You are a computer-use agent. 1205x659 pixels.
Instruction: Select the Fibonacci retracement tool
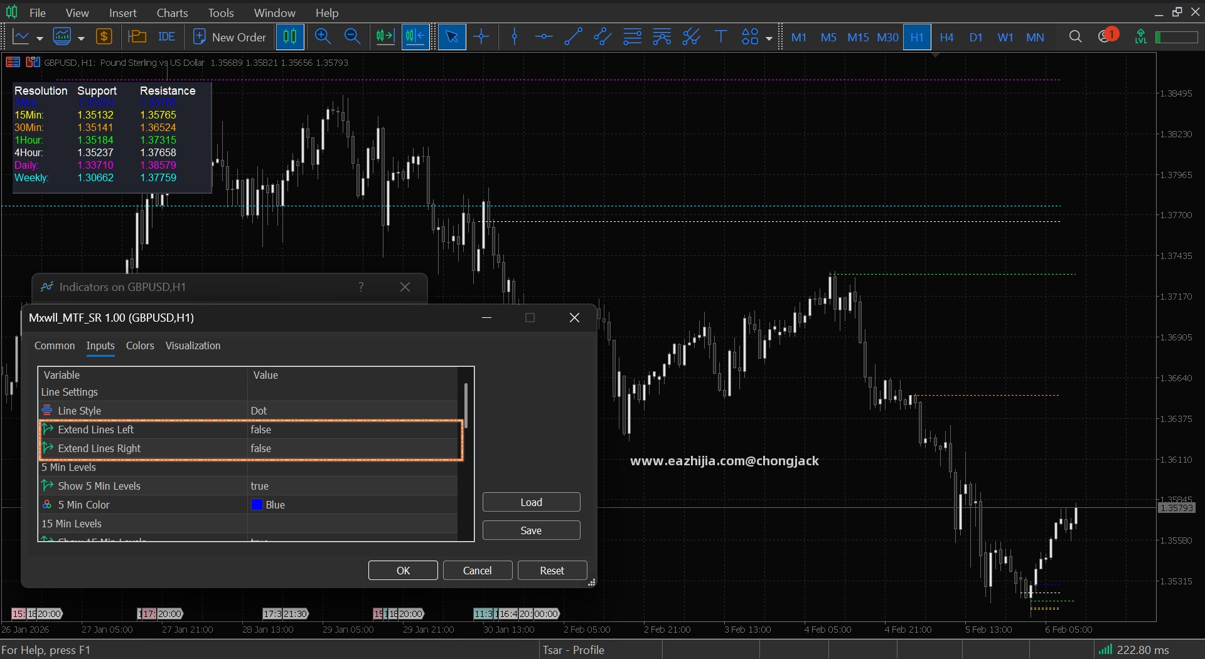click(x=632, y=37)
